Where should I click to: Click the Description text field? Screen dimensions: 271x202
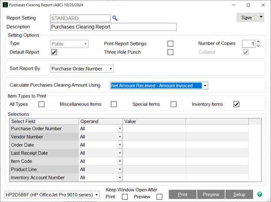(x=113, y=27)
